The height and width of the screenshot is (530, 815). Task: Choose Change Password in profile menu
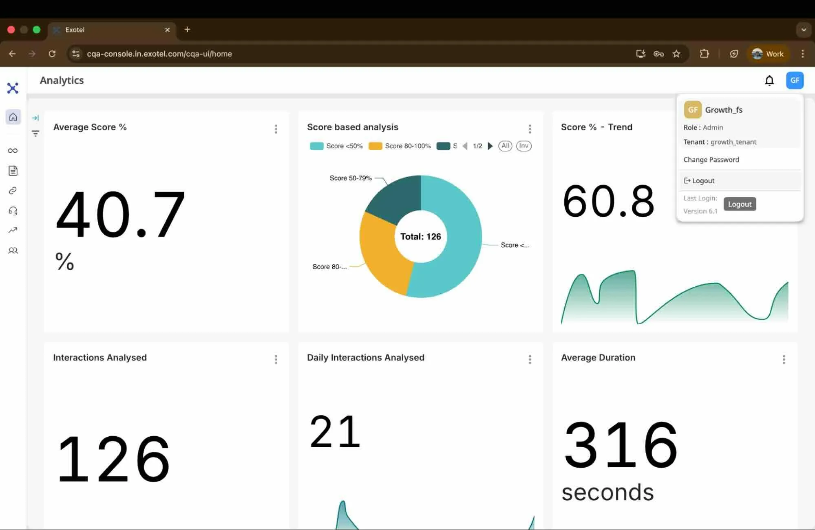[711, 160]
